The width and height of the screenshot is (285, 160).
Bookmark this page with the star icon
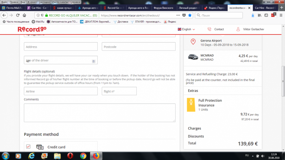tap(190, 15)
